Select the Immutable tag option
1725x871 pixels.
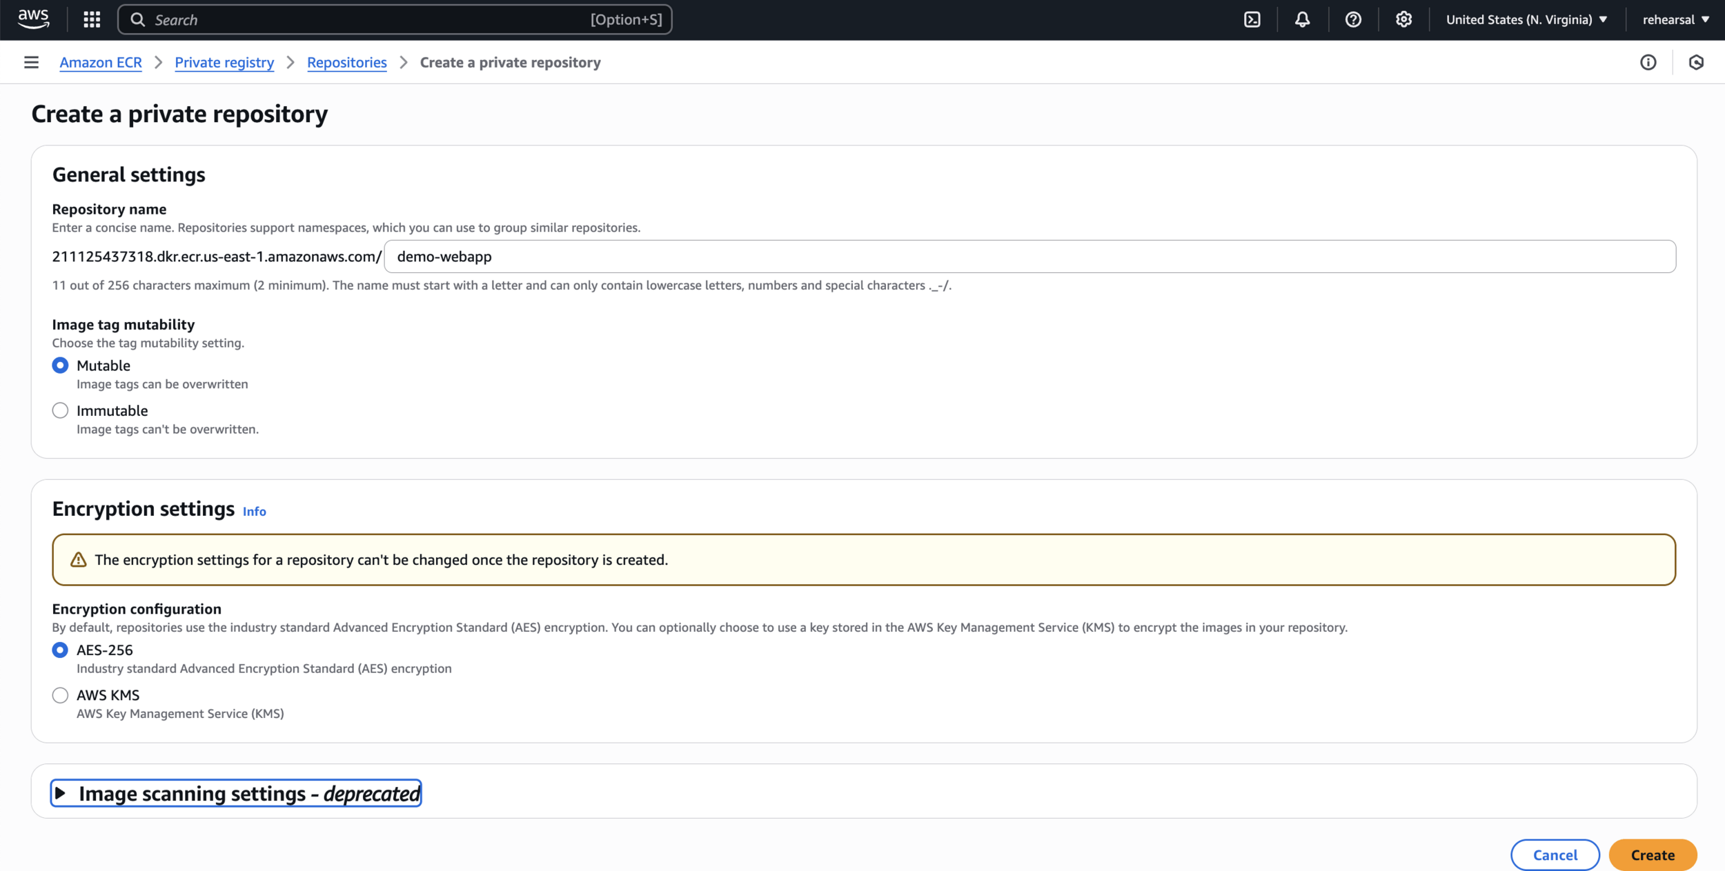pyautogui.click(x=61, y=410)
